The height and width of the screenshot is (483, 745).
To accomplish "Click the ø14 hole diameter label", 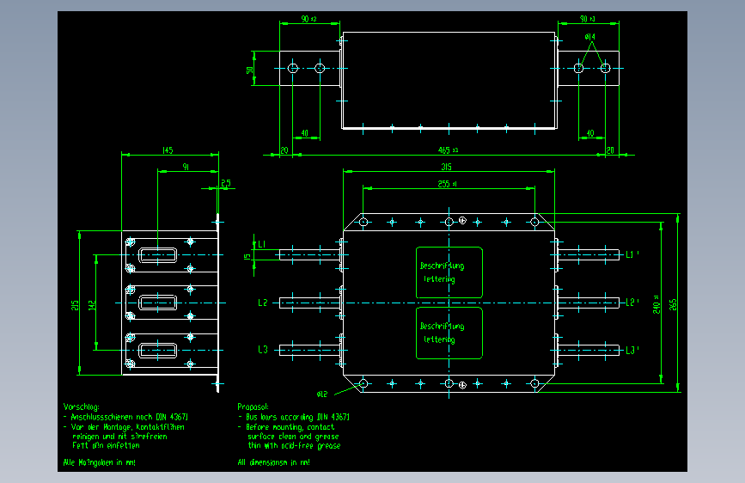I will point(589,37).
